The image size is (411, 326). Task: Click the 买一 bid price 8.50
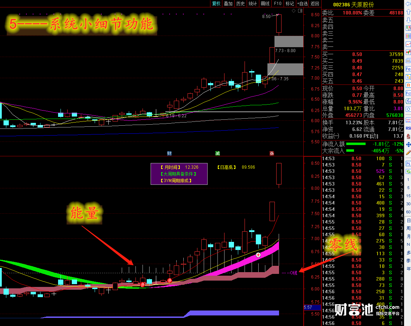pos(357,54)
